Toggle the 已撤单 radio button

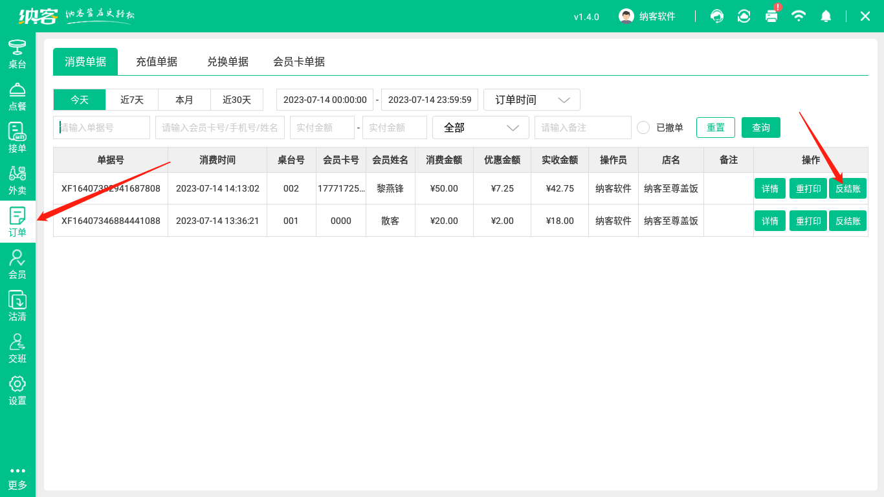[643, 127]
